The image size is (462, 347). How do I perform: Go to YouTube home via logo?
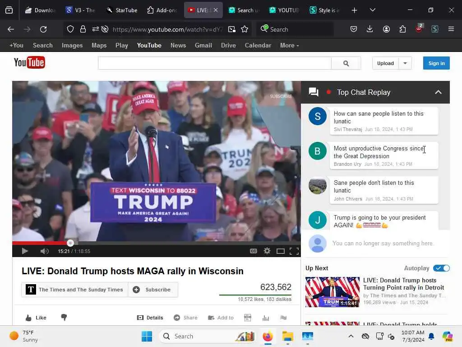tap(29, 62)
